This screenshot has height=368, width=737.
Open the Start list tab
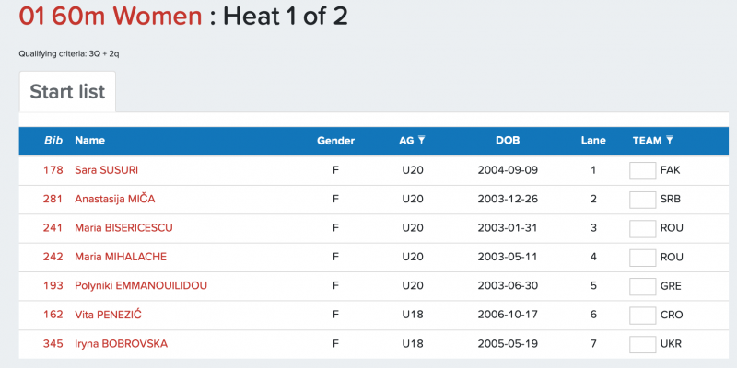click(x=67, y=92)
